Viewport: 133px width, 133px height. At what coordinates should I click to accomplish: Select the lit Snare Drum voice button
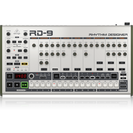(x=55, y=69)
